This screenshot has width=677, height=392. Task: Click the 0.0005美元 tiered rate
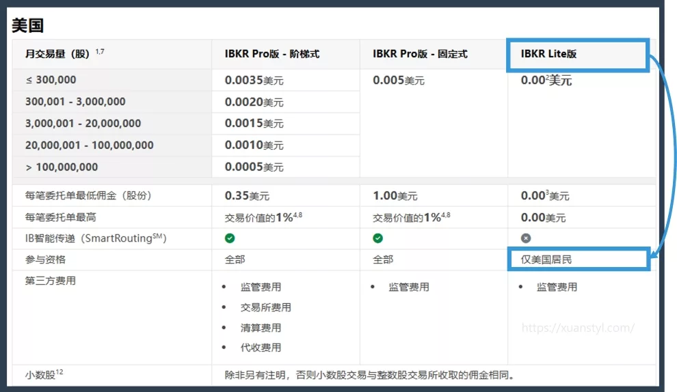click(x=254, y=167)
